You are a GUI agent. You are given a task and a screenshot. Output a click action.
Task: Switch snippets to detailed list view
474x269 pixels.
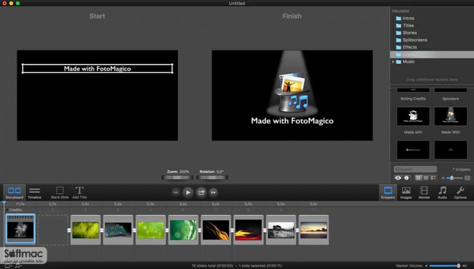433,178
